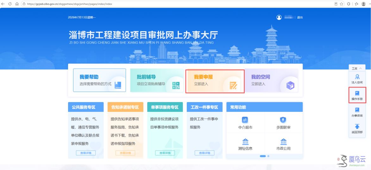
Task: Select the first active carousel indicator
Action: tap(263, 156)
